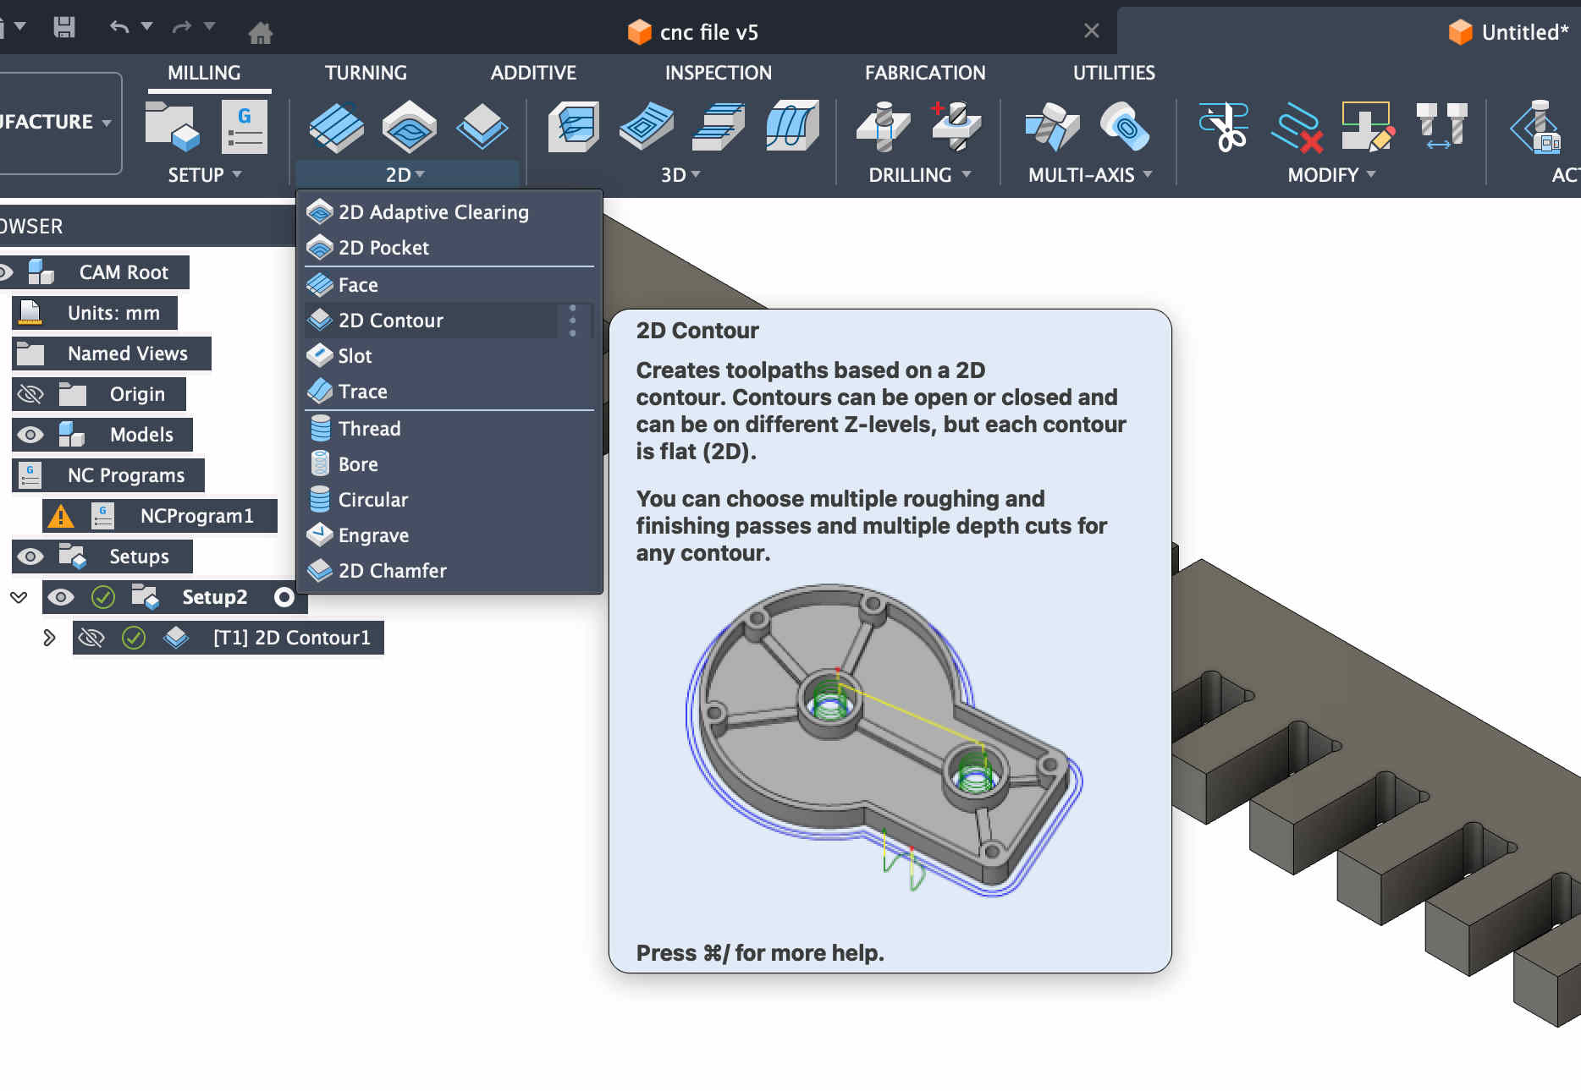Choose 2D Pocket from the menu

tap(449, 248)
